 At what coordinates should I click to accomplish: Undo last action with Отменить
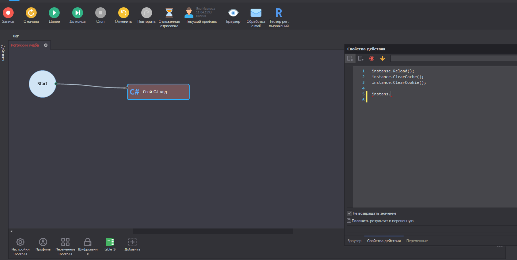(123, 13)
